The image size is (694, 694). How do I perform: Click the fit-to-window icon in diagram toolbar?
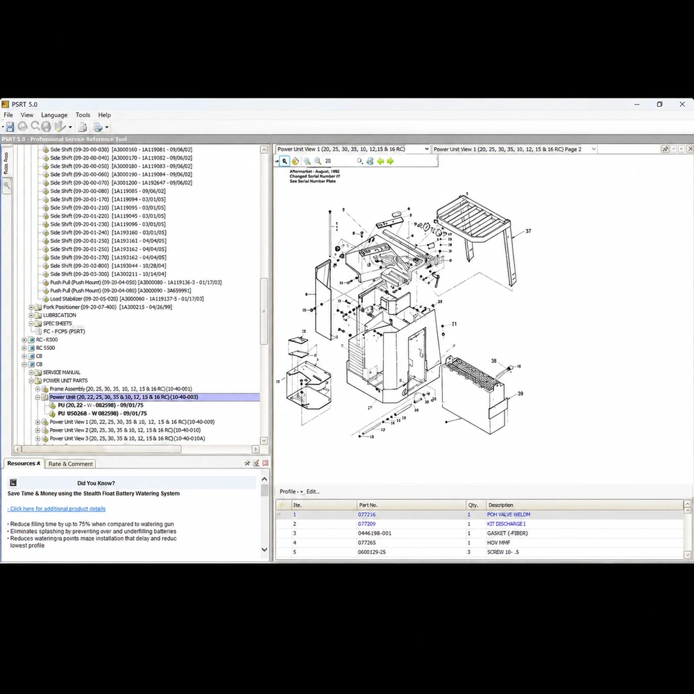[328, 161]
